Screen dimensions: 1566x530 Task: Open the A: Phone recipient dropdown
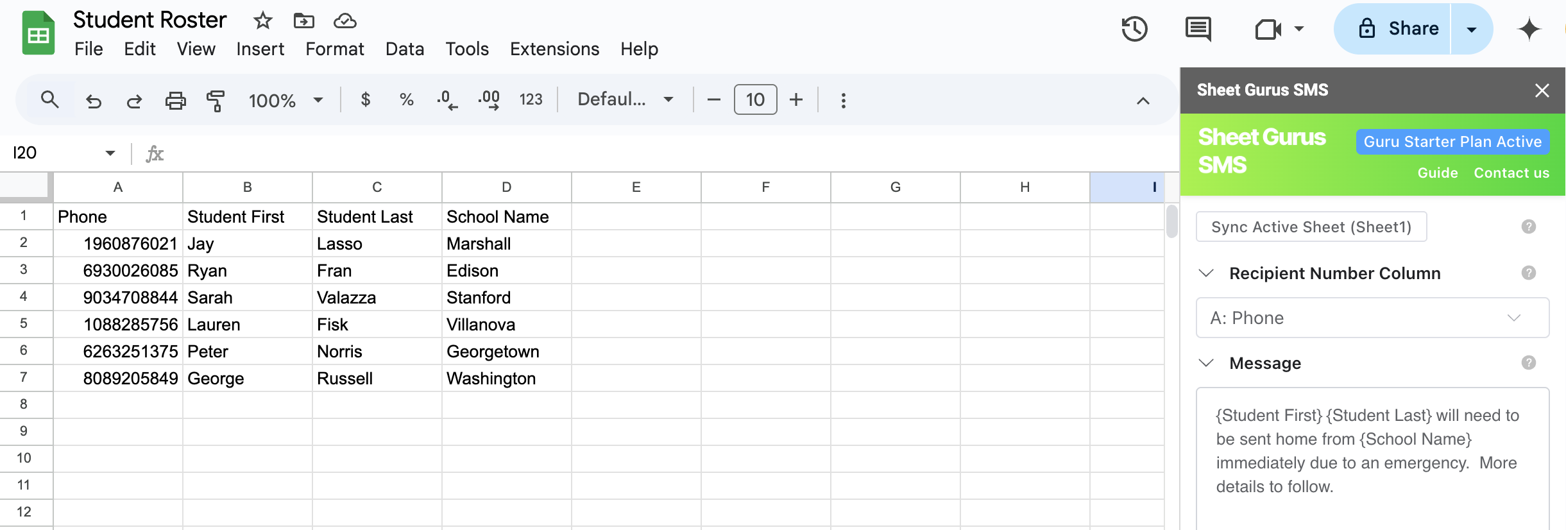(x=1372, y=318)
